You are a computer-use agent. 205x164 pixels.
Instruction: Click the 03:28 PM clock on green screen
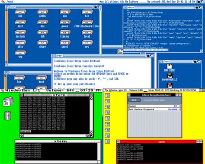click(90, 90)
